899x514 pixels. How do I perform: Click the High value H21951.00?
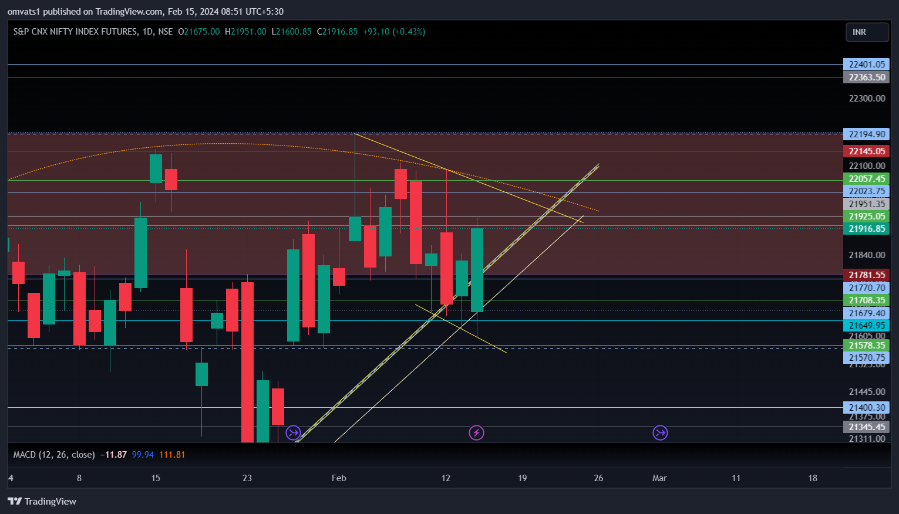click(245, 32)
